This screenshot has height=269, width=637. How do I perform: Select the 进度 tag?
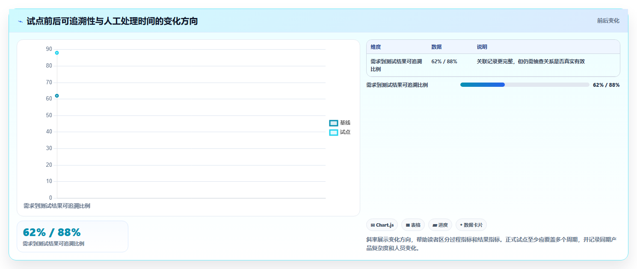[440, 225]
